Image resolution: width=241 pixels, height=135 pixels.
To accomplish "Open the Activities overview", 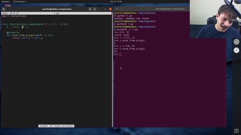I will pos(5,1).
